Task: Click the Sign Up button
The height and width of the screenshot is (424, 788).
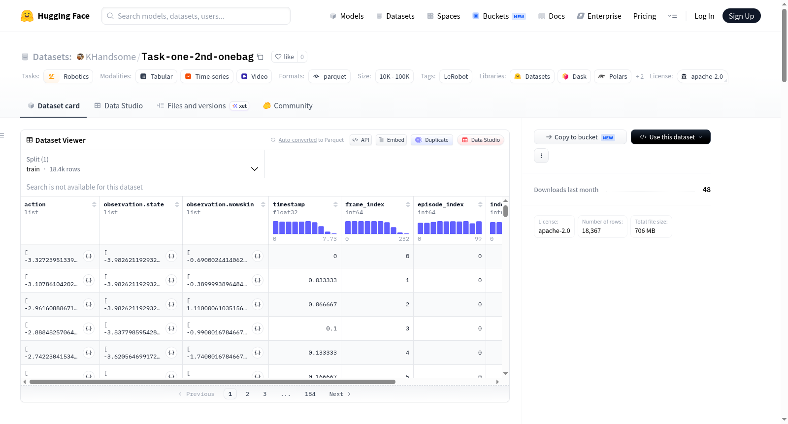Action: (741, 16)
